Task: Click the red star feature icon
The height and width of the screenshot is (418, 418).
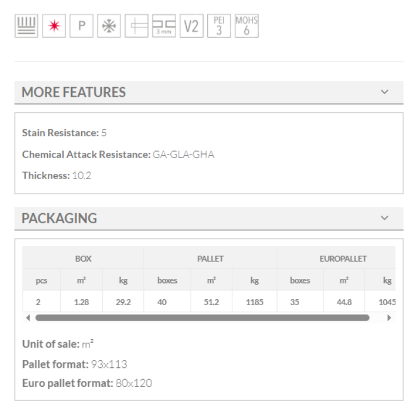Action: (54, 26)
